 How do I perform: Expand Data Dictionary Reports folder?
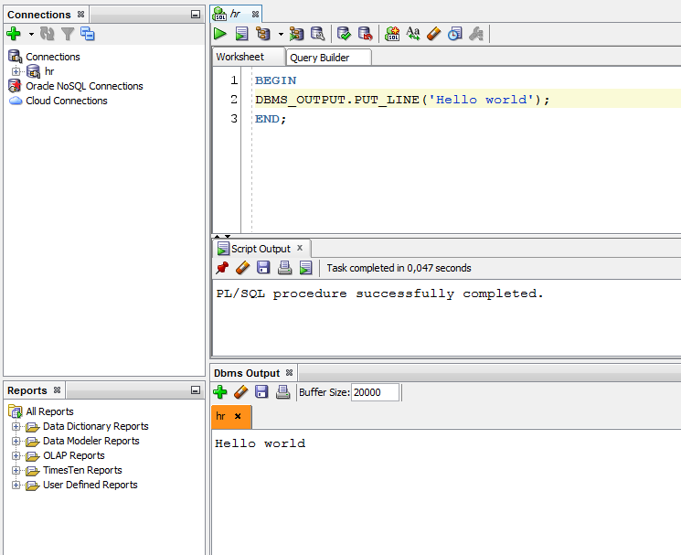click(x=16, y=426)
